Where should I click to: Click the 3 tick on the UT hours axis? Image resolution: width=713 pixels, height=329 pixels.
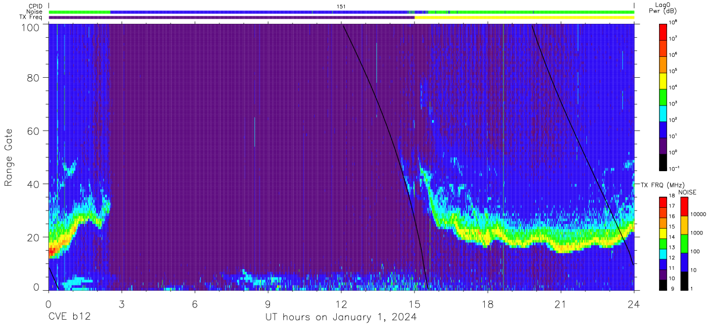[x=121, y=304]
